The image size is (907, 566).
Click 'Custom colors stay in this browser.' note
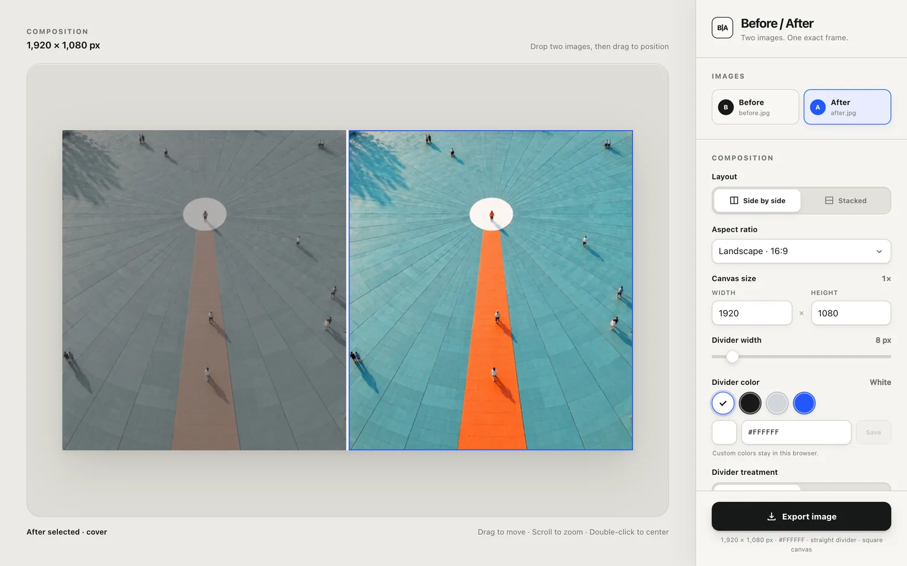pyautogui.click(x=765, y=453)
